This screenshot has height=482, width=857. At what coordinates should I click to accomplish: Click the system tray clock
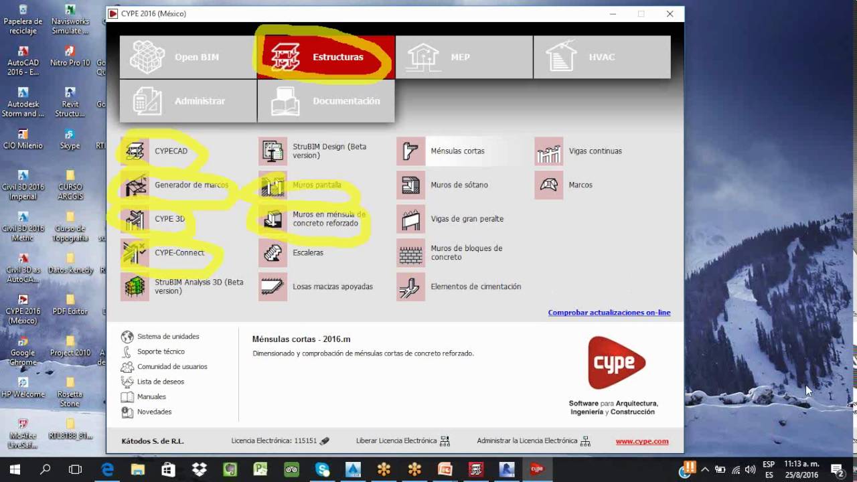pyautogui.click(x=801, y=469)
